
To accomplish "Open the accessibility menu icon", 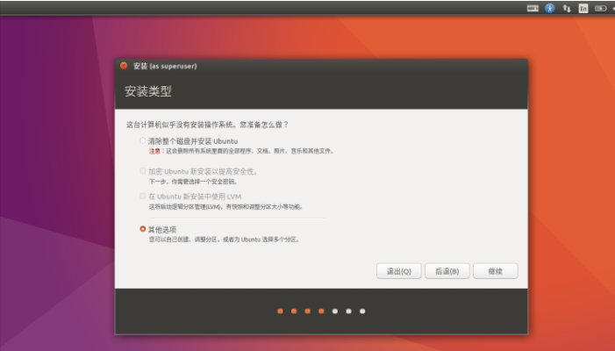I will pos(550,8).
